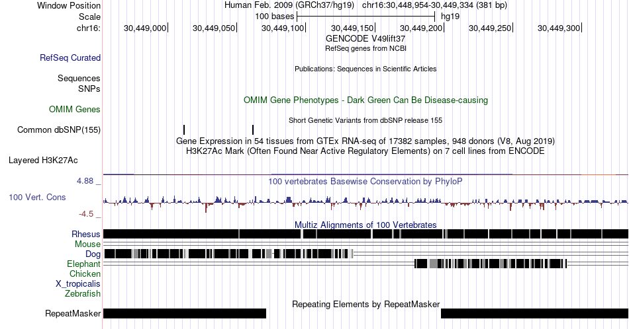Click the Dog species label
This screenshot has height=329, width=629.
[x=93, y=254]
